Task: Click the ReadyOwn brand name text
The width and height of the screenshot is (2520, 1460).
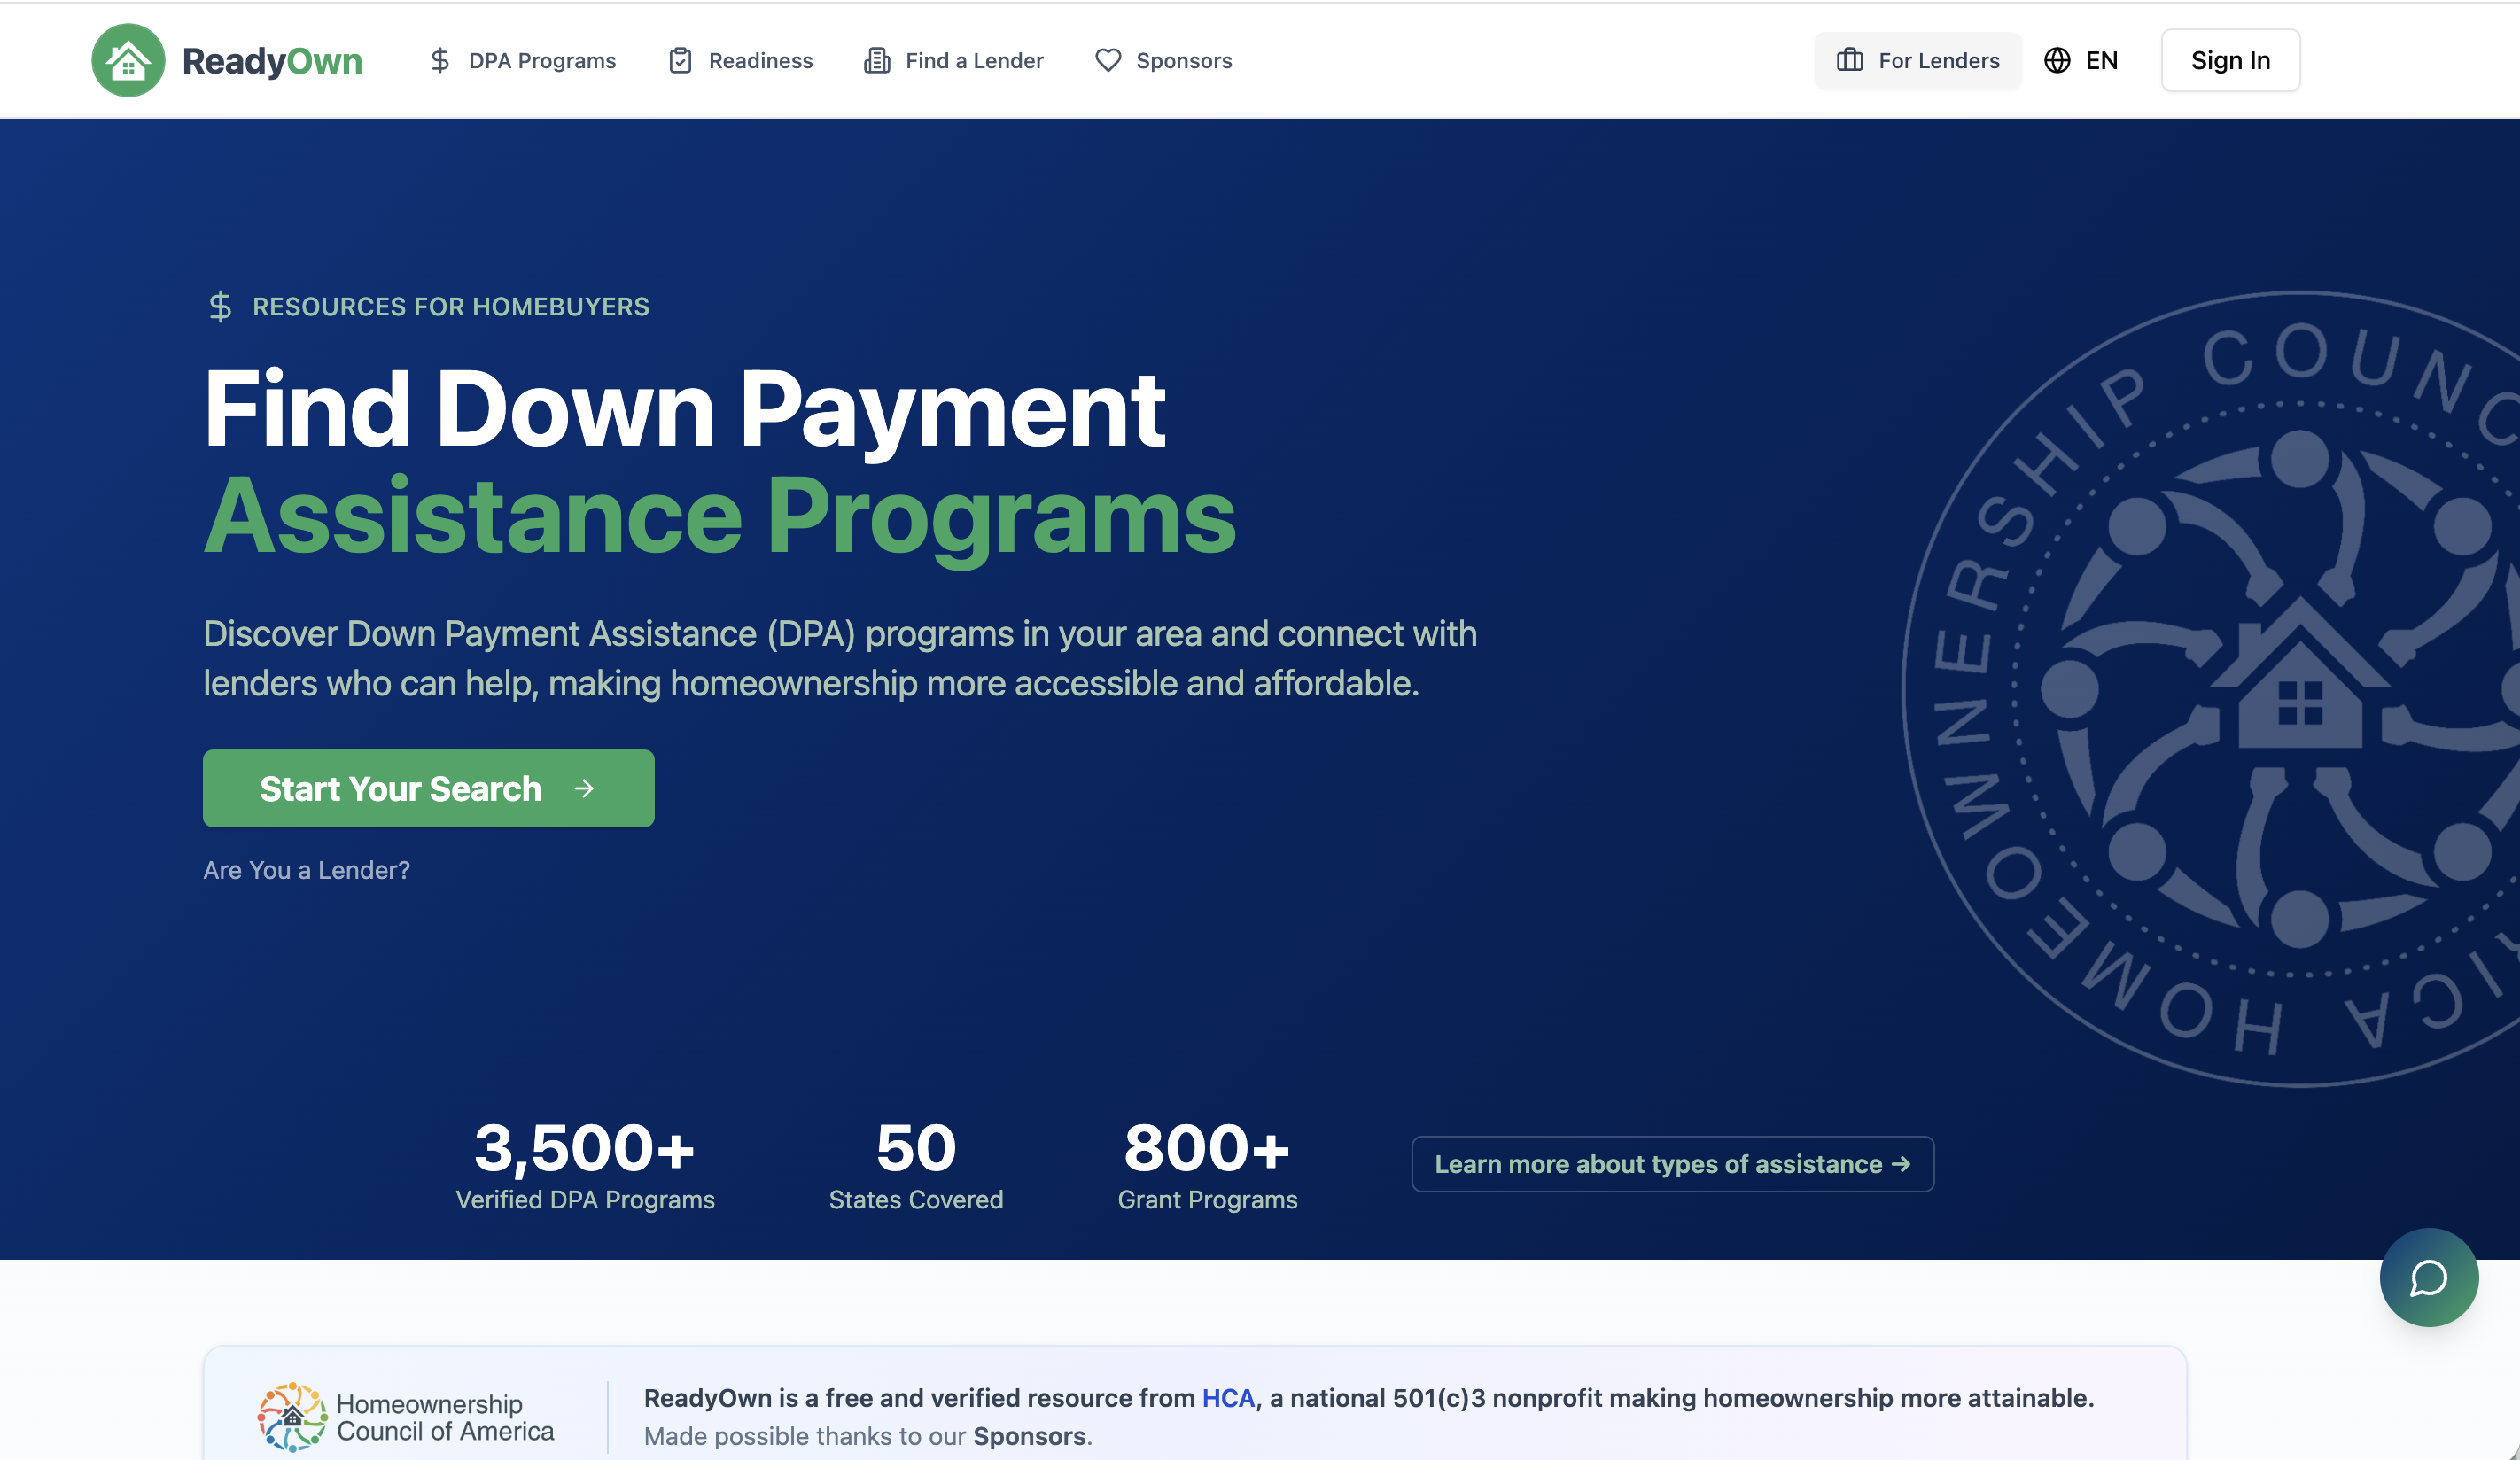Action: [x=272, y=61]
